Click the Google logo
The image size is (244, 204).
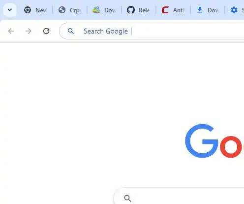coord(214,141)
